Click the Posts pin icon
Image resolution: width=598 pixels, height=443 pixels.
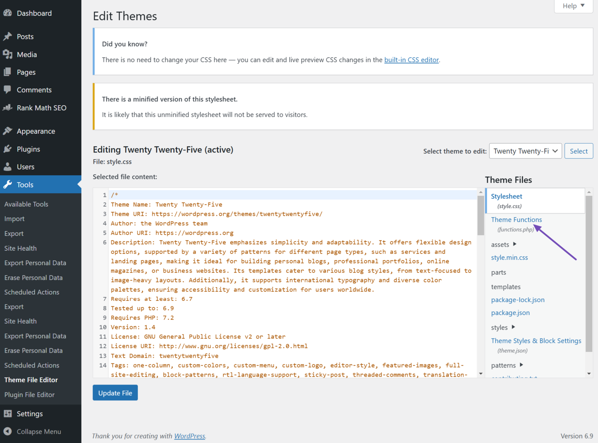(9, 36)
